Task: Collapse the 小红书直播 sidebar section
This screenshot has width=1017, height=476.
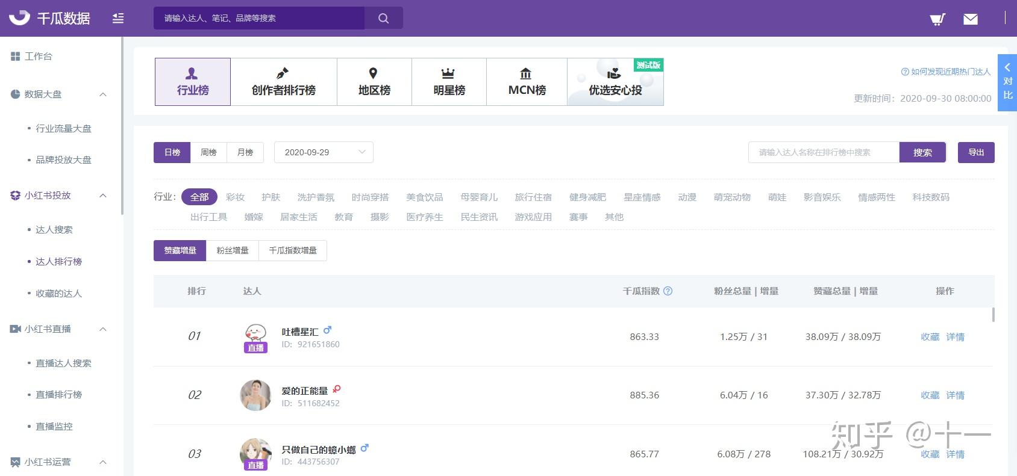Action: [x=103, y=329]
